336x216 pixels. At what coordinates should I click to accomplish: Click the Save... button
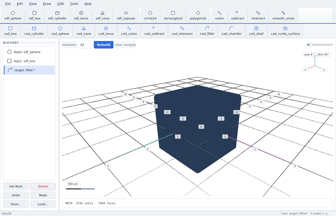pos(16,204)
